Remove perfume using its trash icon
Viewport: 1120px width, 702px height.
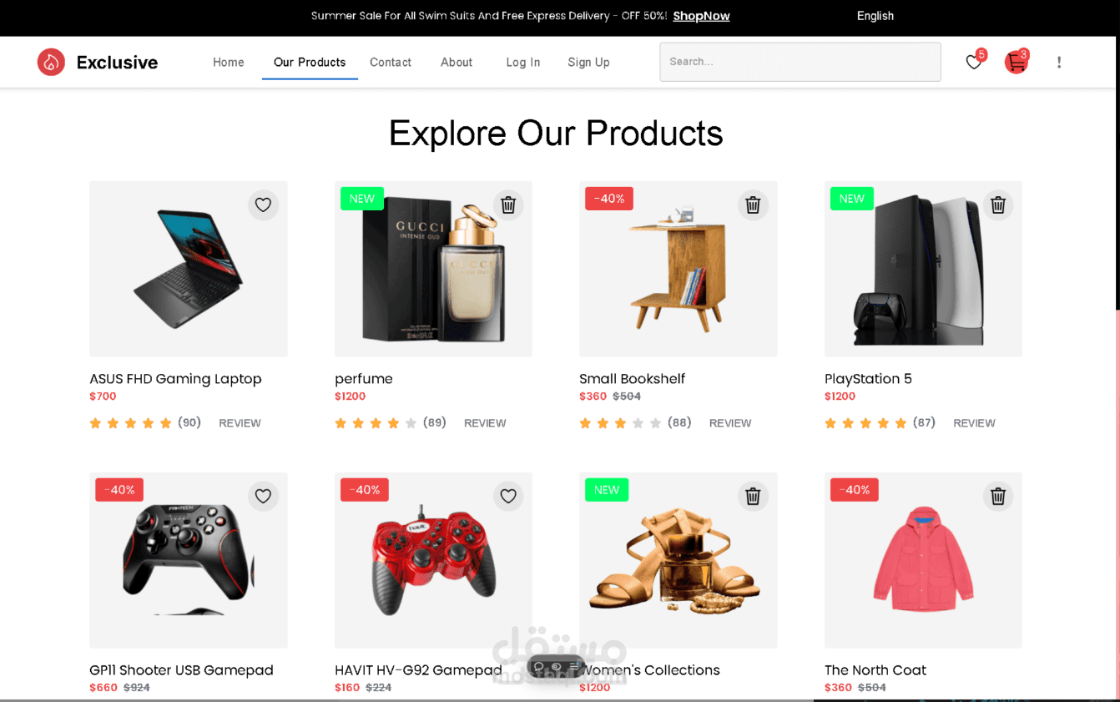(x=508, y=205)
